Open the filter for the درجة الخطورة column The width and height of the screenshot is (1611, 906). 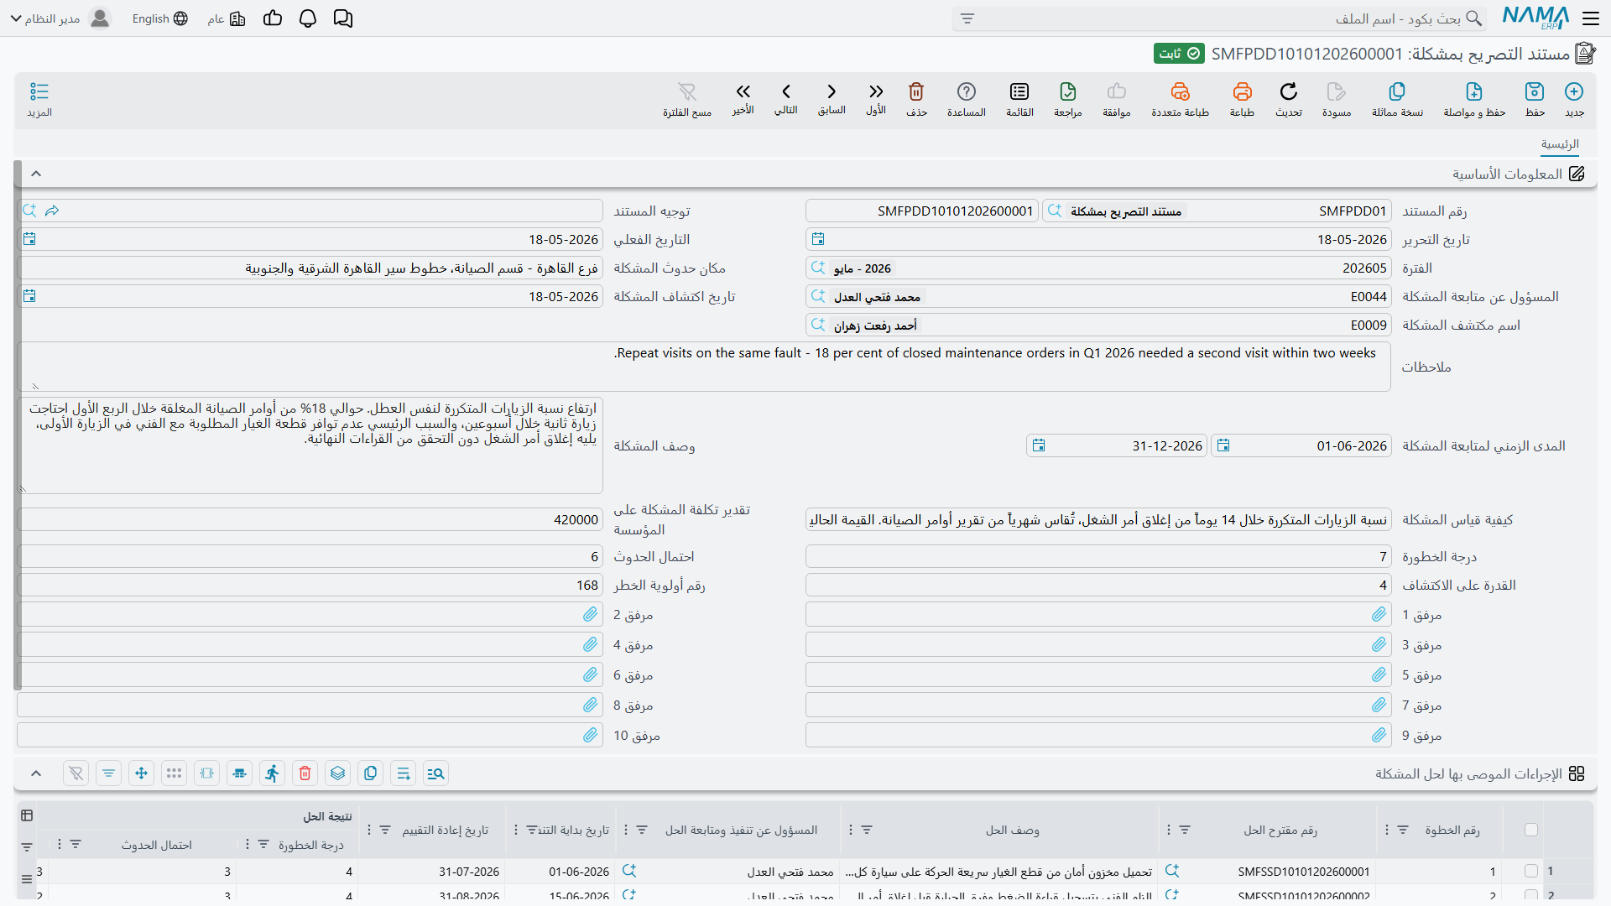tap(263, 844)
